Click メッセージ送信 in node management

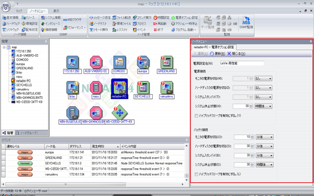point(100,18)
